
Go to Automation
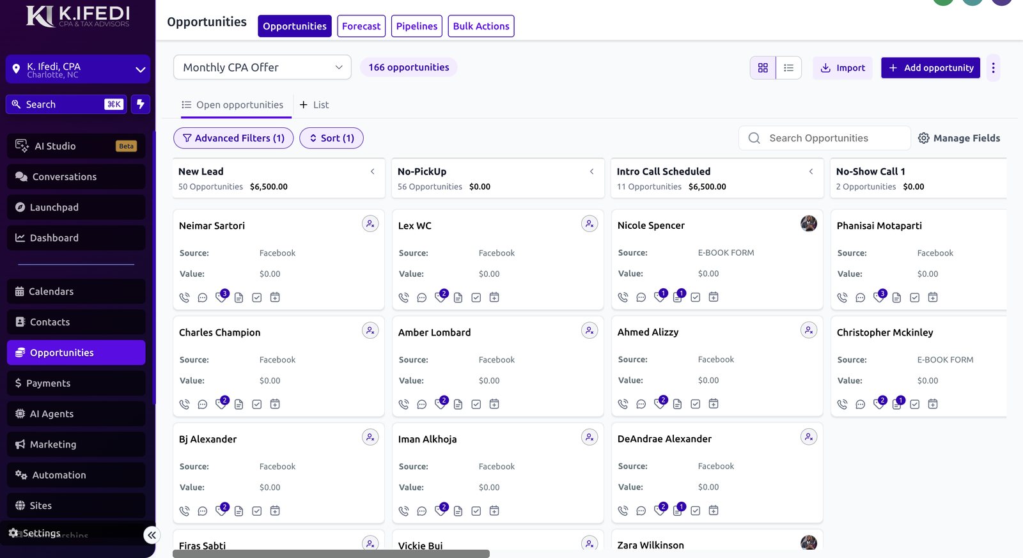(76, 476)
